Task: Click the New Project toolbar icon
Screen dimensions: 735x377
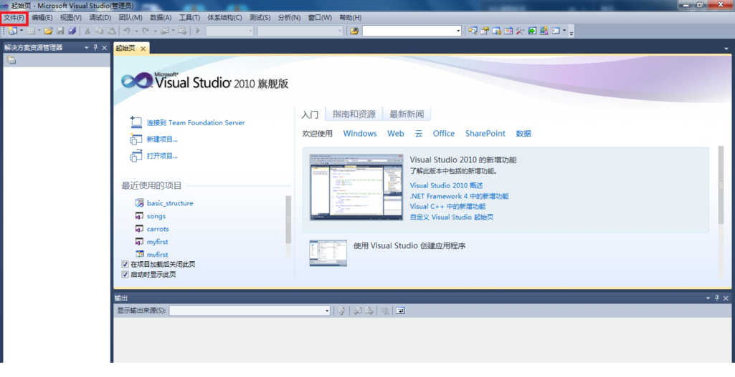Action: (x=13, y=31)
